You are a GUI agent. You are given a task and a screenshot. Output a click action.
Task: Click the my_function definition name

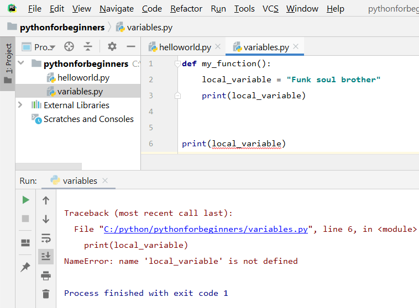[229, 64]
